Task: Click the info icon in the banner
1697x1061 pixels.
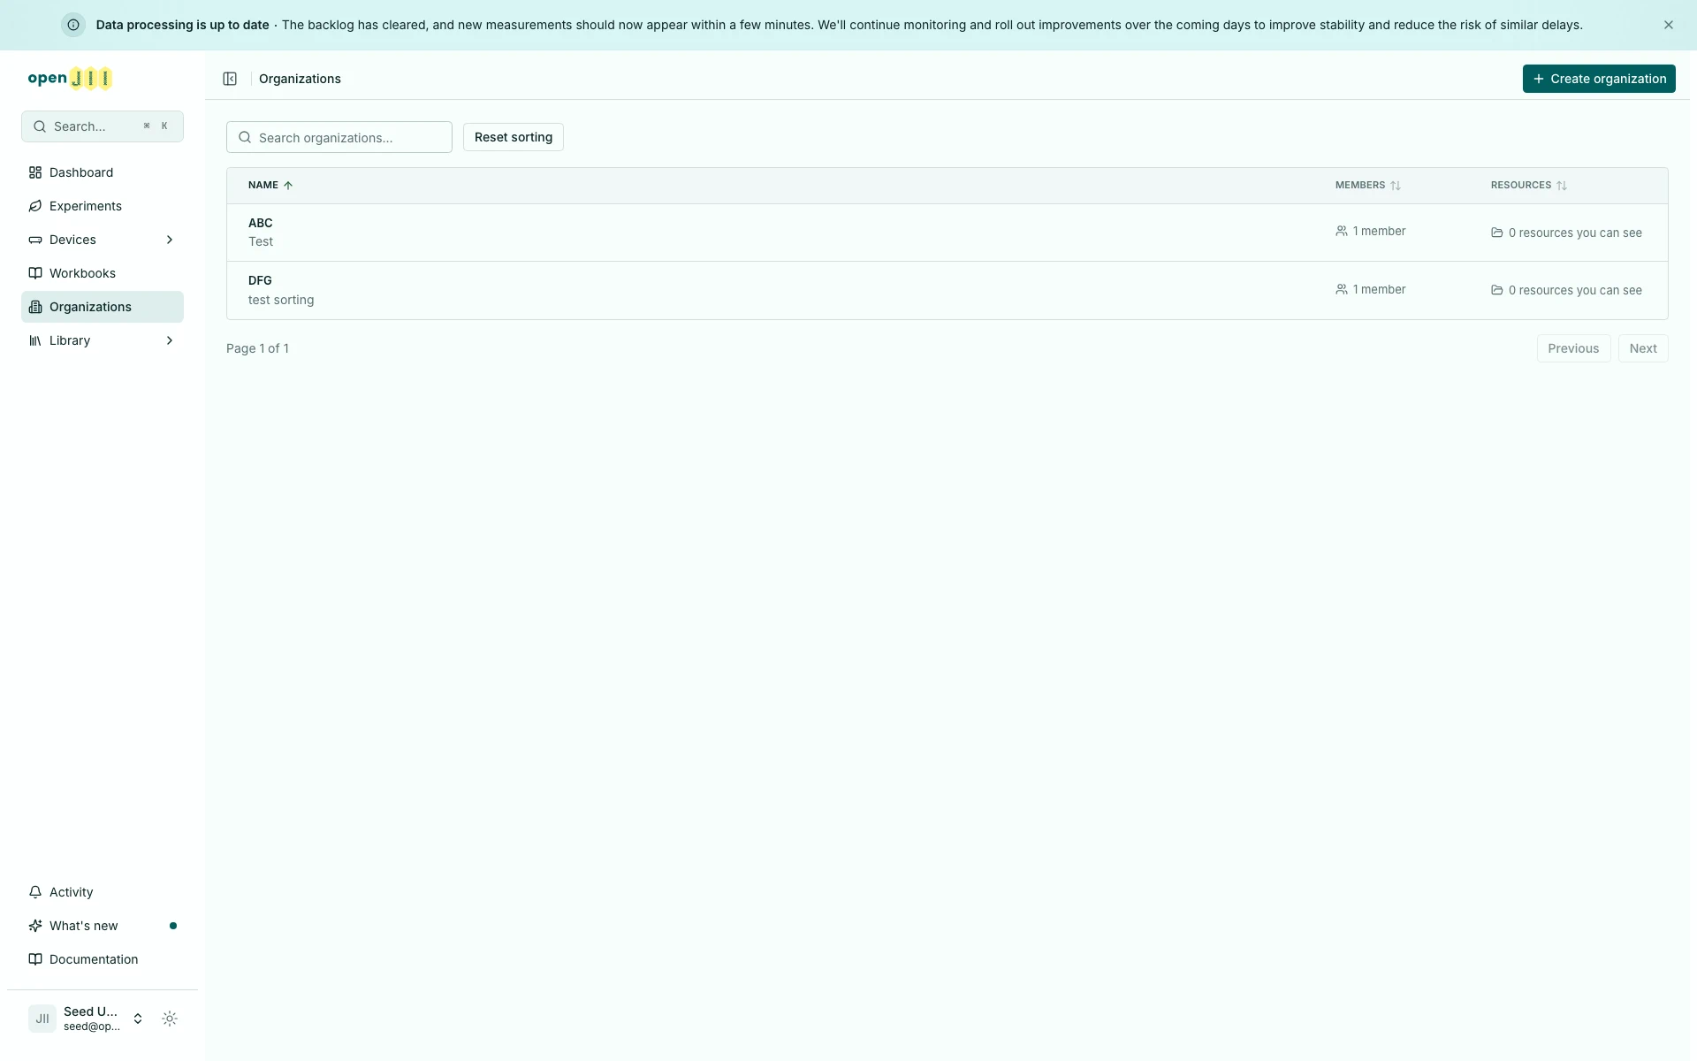Action: click(73, 25)
